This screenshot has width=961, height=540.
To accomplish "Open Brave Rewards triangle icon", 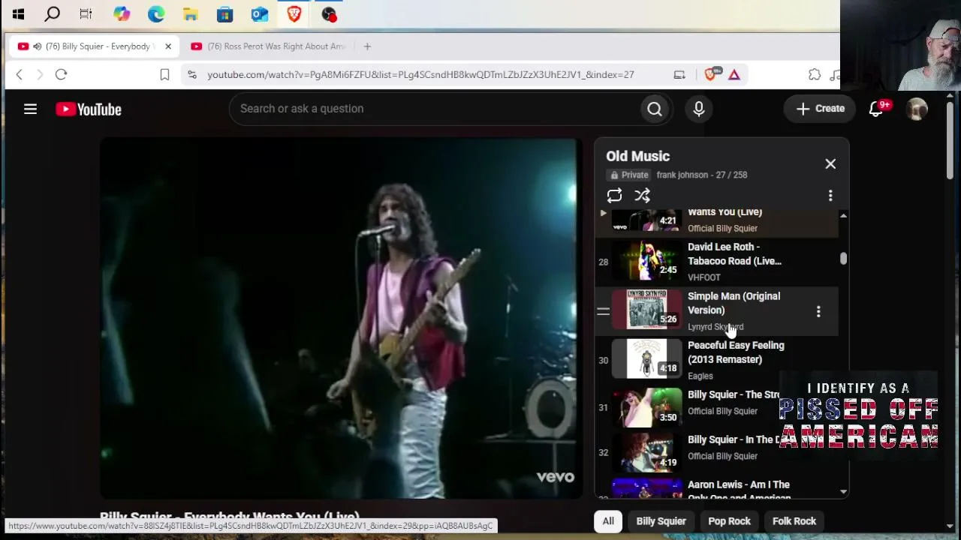I will 734,74.
